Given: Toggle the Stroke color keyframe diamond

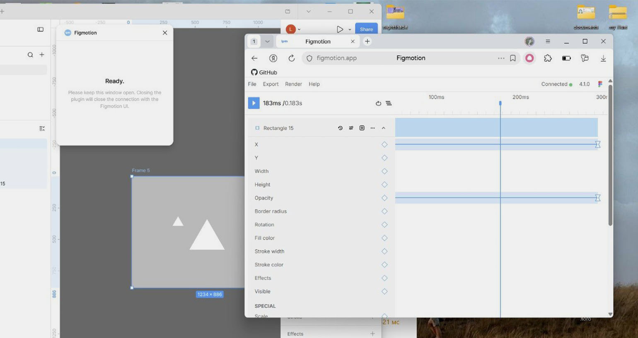Looking at the screenshot, I should tap(384, 265).
